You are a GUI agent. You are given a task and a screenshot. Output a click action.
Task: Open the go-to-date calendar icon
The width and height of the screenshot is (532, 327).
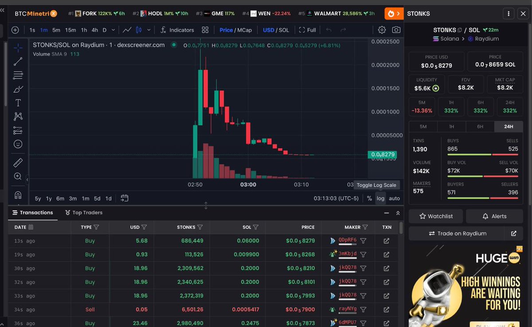point(125,198)
